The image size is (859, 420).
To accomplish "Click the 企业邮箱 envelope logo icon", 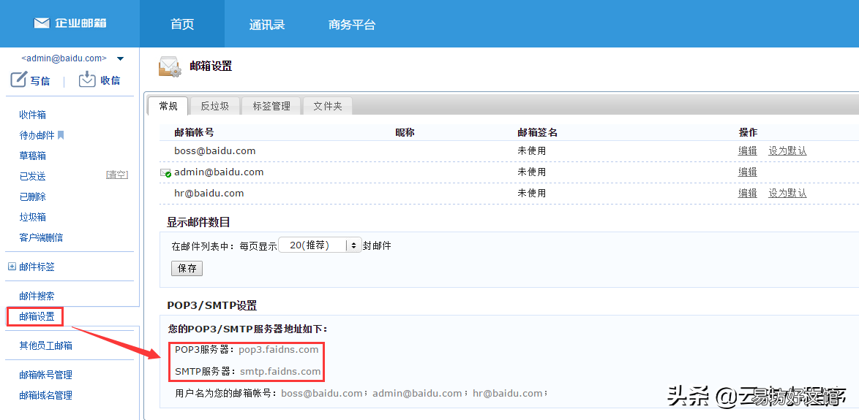I will coord(42,23).
